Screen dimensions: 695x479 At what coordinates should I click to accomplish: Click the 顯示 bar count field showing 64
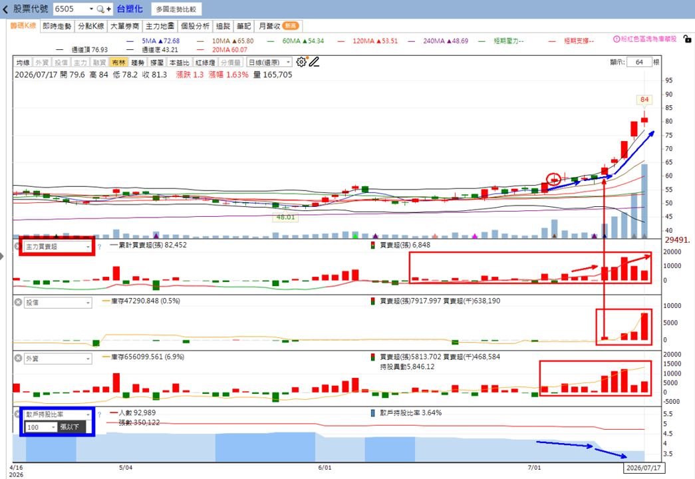point(639,62)
